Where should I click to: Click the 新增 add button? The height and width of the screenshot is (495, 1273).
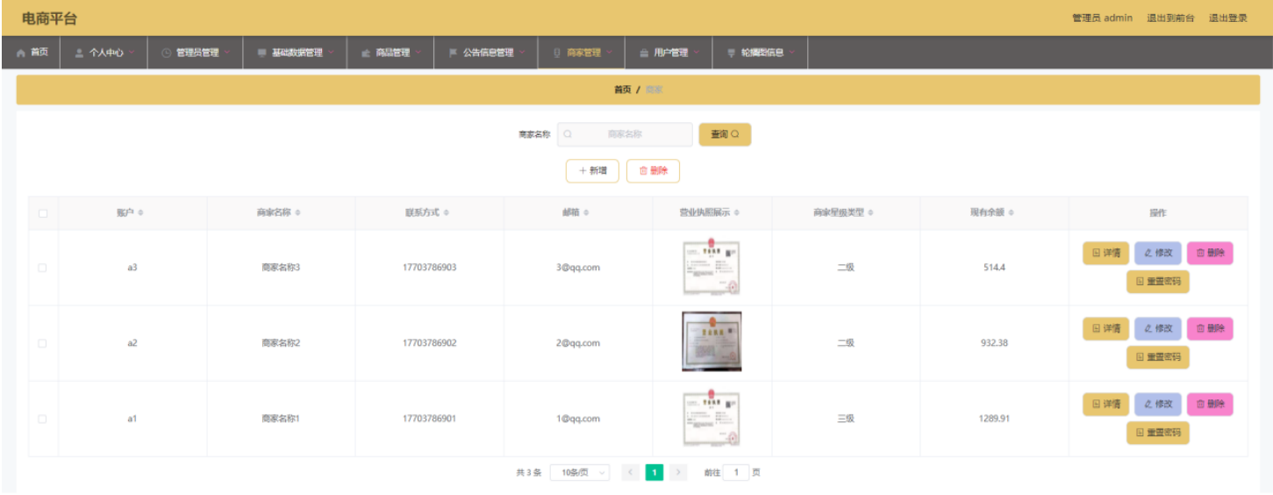pos(592,171)
